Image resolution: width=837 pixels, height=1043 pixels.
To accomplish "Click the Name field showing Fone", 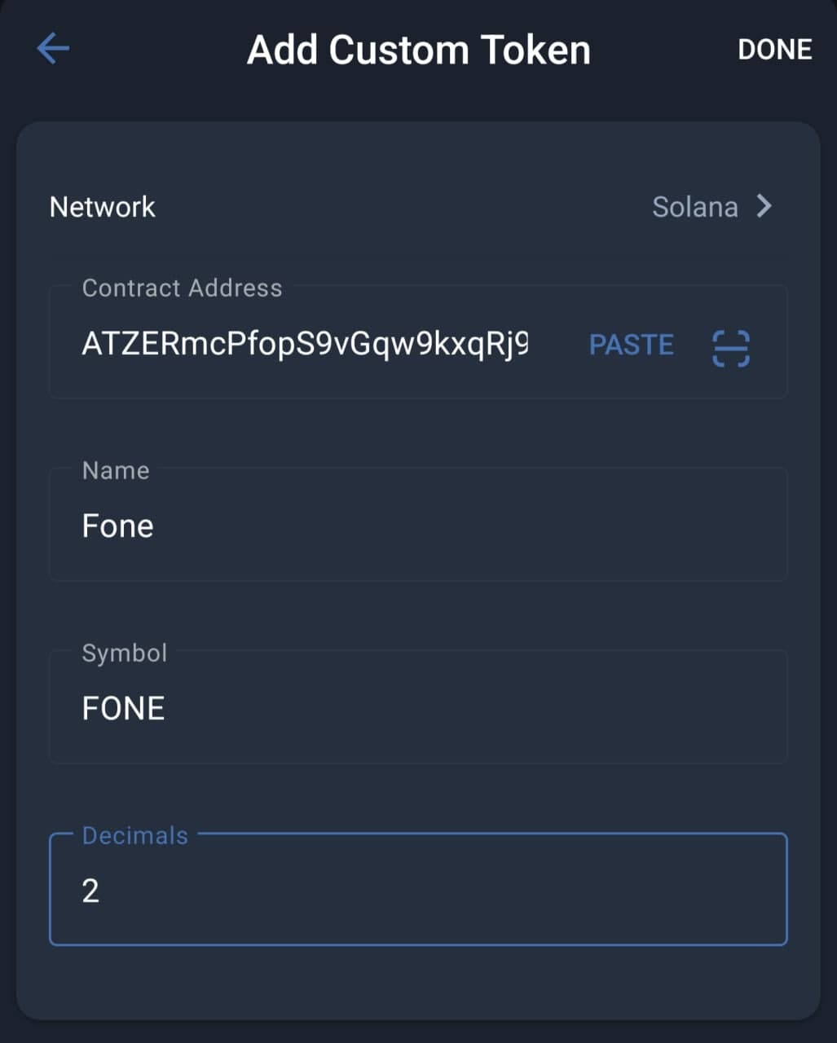I will pos(418,526).
